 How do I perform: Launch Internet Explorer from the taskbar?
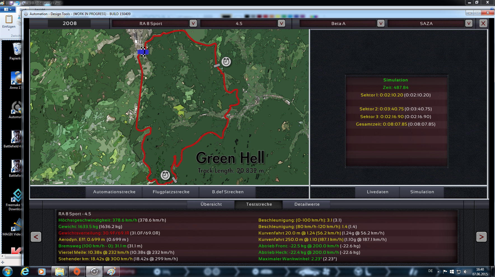(x=25, y=271)
